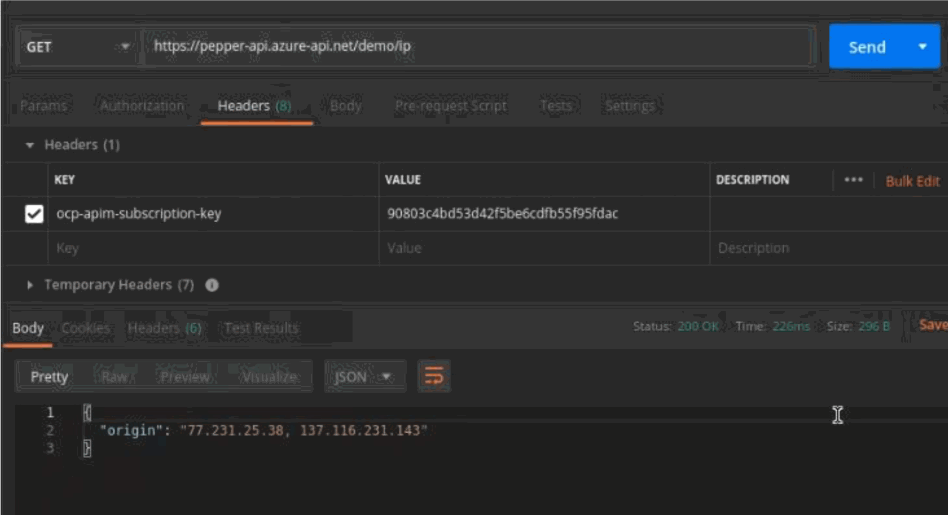This screenshot has height=515, width=948.
Task: Open the request Body tab
Action: (346, 106)
